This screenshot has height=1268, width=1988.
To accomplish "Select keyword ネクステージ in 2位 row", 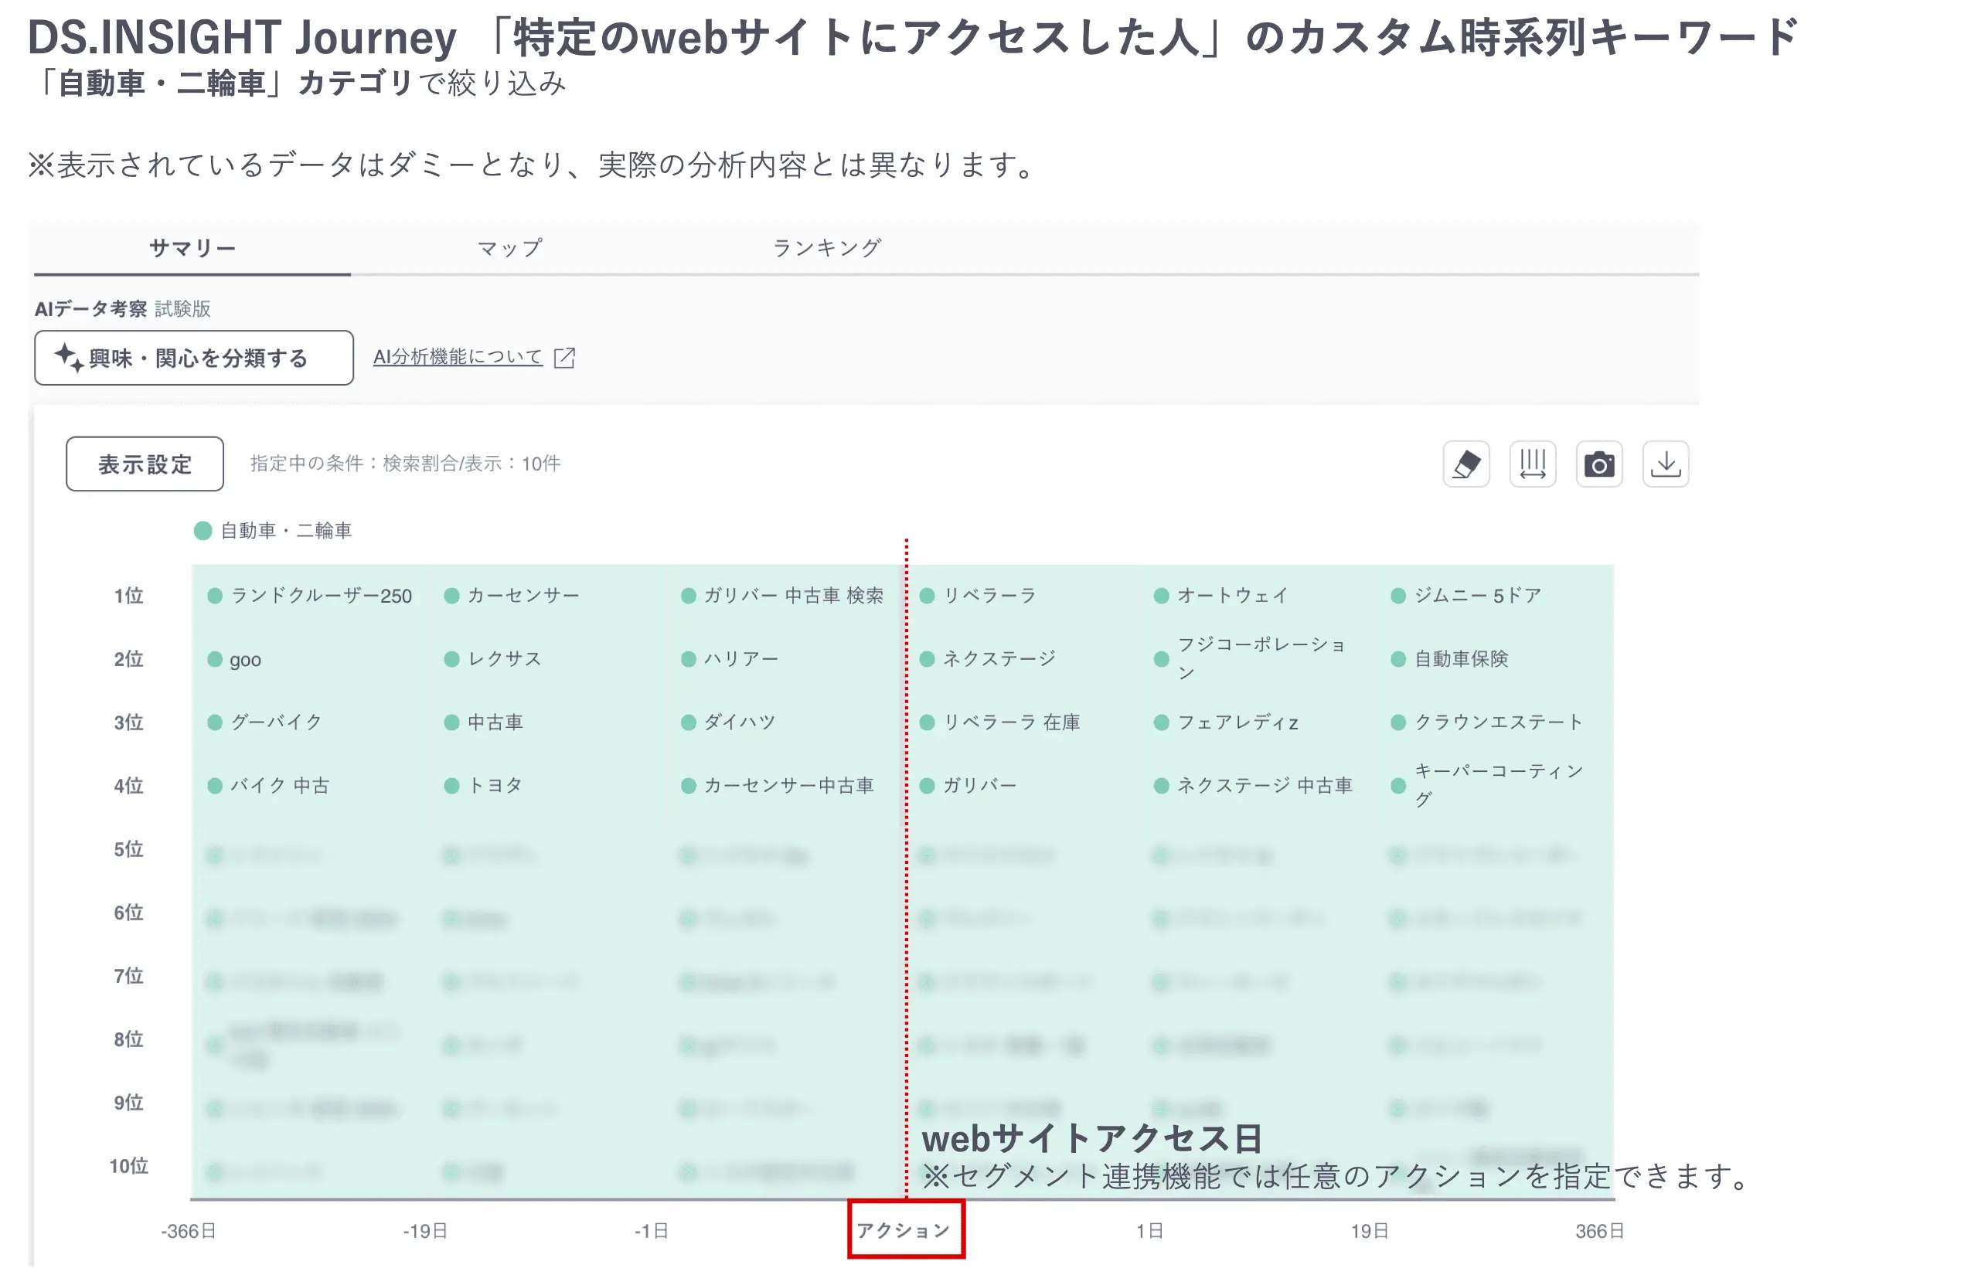I will click(999, 659).
